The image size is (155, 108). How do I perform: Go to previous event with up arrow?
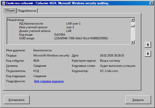tap(148, 45)
